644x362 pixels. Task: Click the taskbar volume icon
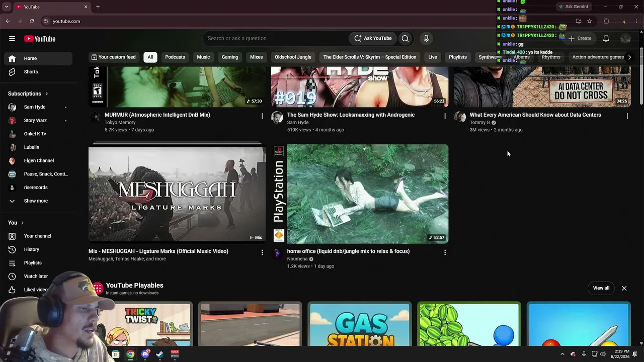[x=603, y=354]
